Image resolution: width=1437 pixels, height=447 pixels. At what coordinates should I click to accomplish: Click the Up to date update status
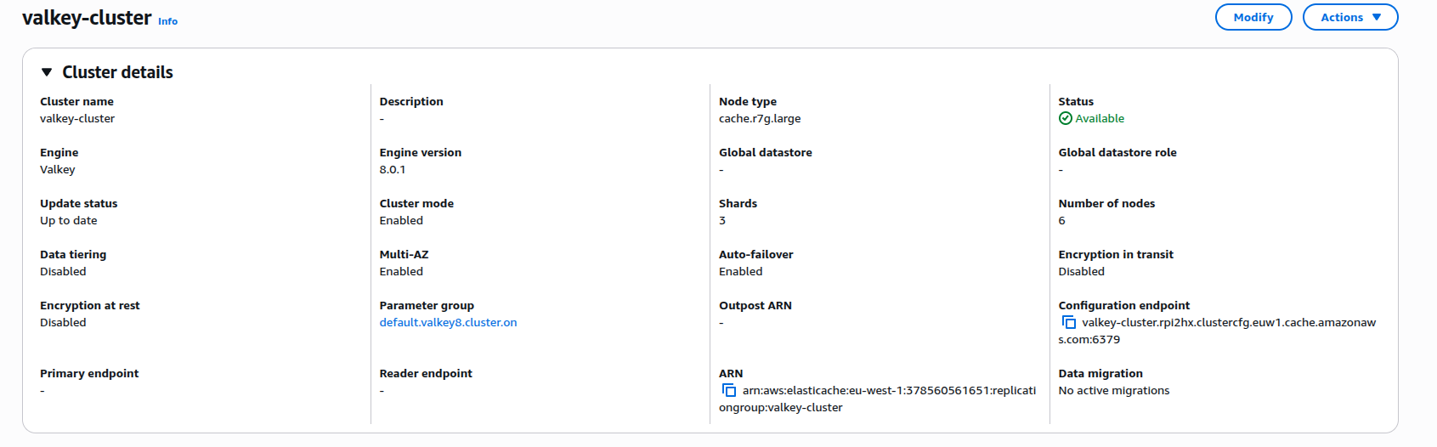[x=68, y=221]
